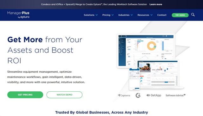203x116 pixels.
Task: Click 'Trusted By Global Businesses' heading
Action: click(x=101, y=113)
